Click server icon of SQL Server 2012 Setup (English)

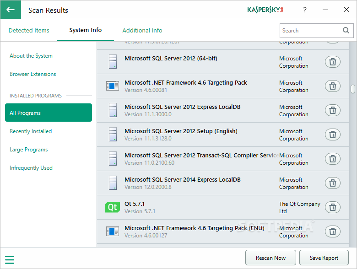[x=113, y=134]
